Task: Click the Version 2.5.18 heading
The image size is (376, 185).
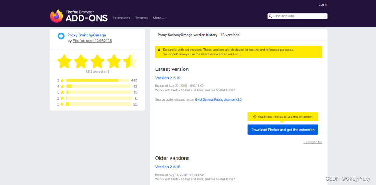Action: click(167, 167)
